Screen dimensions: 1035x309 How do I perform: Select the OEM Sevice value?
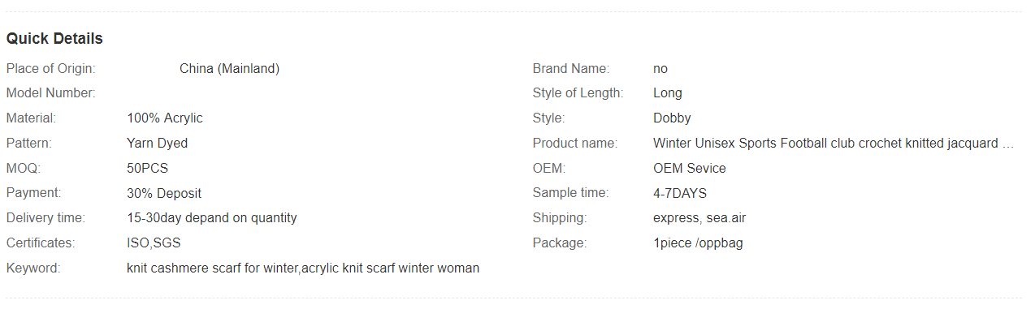click(690, 169)
